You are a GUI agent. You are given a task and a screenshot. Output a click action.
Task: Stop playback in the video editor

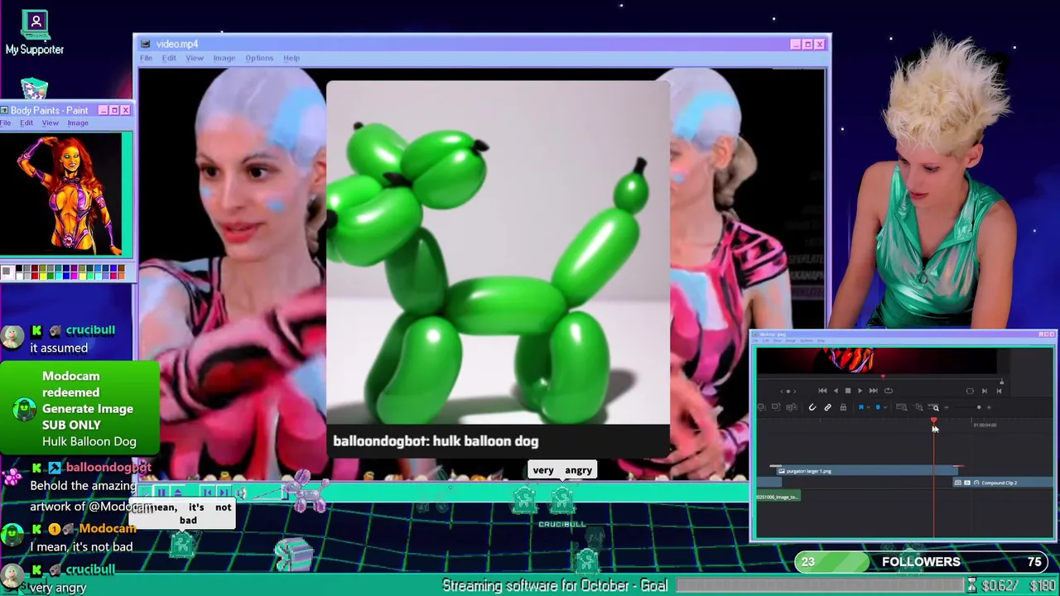click(848, 391)
